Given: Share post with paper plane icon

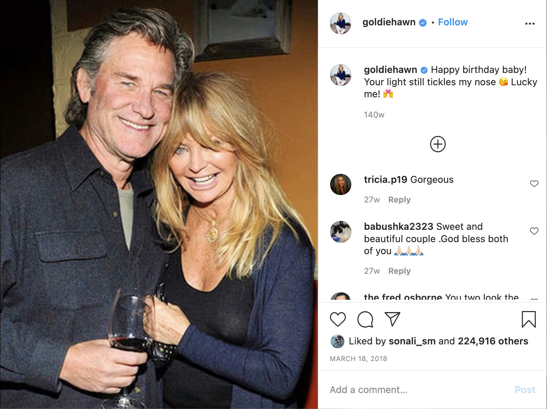Looking at the screenshot, I should (x=392, y=319).
